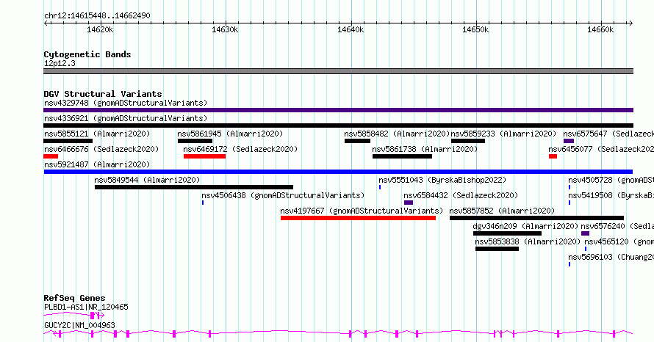Select the nsv5921487 blue variant bar
The height and width of the screenshot is (342, 654).
click(x=338, y=172)
